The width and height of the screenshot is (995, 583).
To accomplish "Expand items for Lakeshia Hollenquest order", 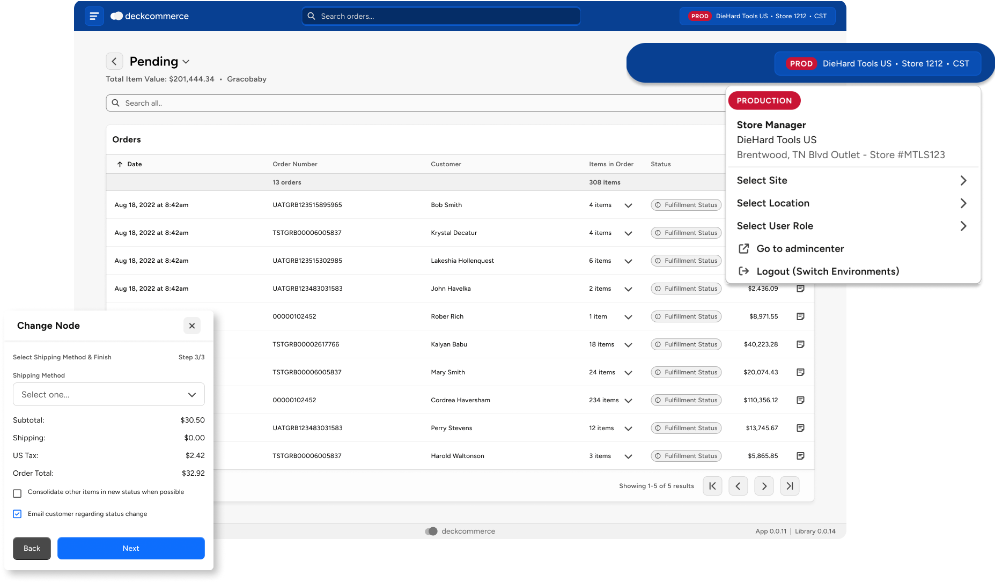I will (628, 261).
